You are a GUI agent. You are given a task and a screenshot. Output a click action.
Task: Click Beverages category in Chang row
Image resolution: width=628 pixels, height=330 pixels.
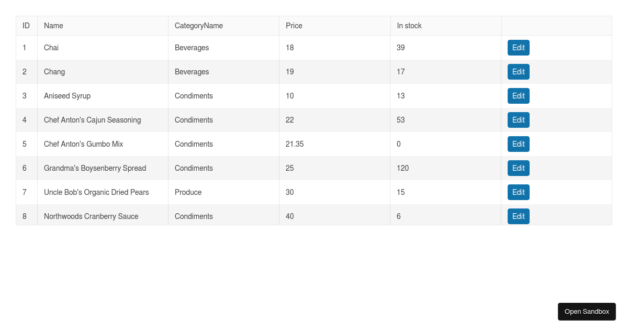(192, 72)
